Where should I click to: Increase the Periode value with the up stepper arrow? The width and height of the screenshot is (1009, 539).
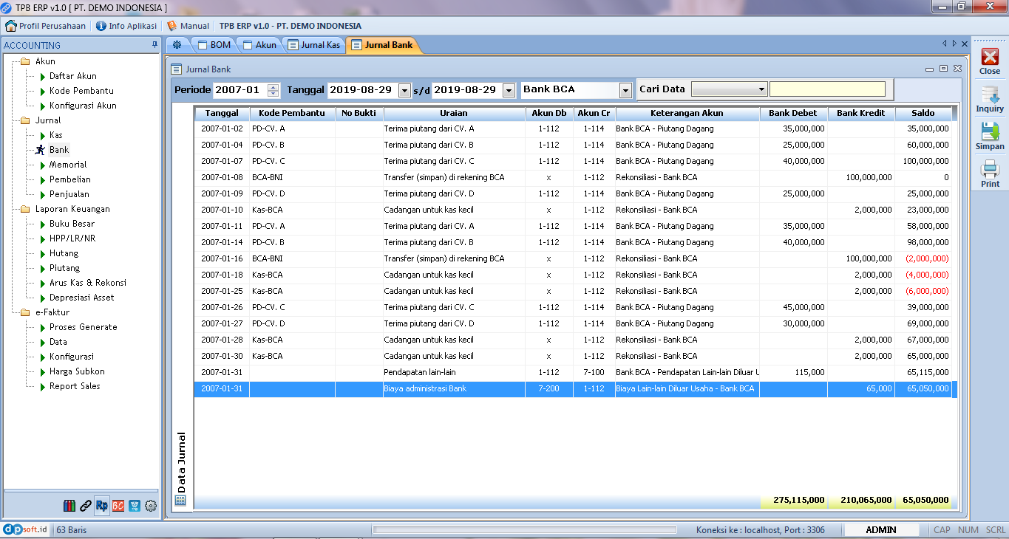[x=274, y=86]
